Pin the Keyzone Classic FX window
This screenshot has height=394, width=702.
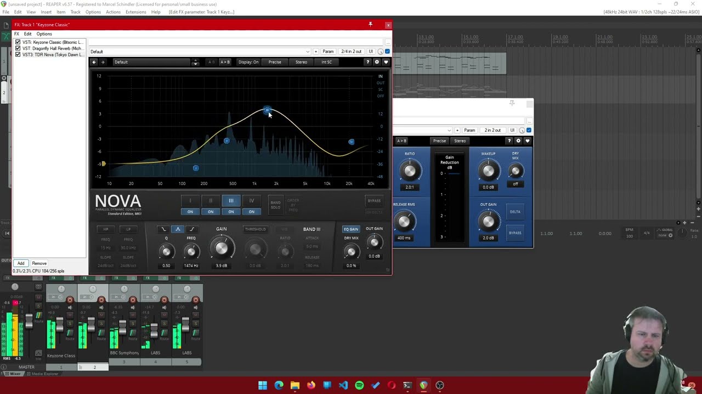370,24
